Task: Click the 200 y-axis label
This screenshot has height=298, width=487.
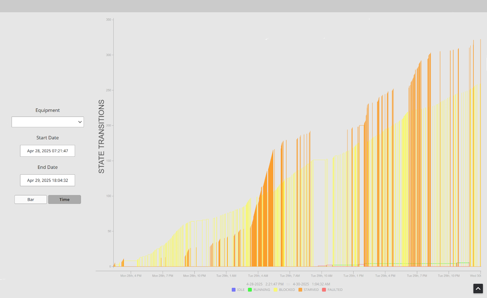Action: [x=108, y=126]
